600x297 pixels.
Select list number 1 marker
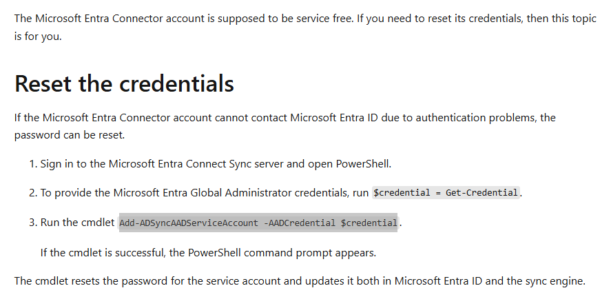pos(32,165)
